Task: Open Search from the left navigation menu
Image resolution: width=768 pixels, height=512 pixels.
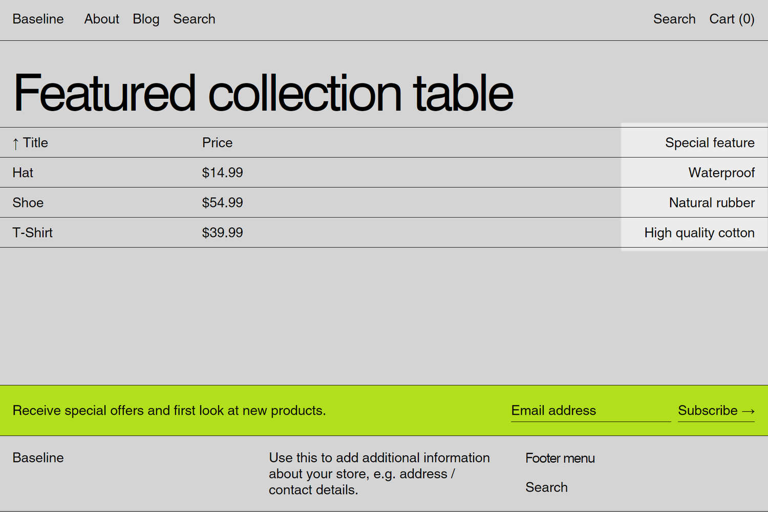Action: coord(194,19)
